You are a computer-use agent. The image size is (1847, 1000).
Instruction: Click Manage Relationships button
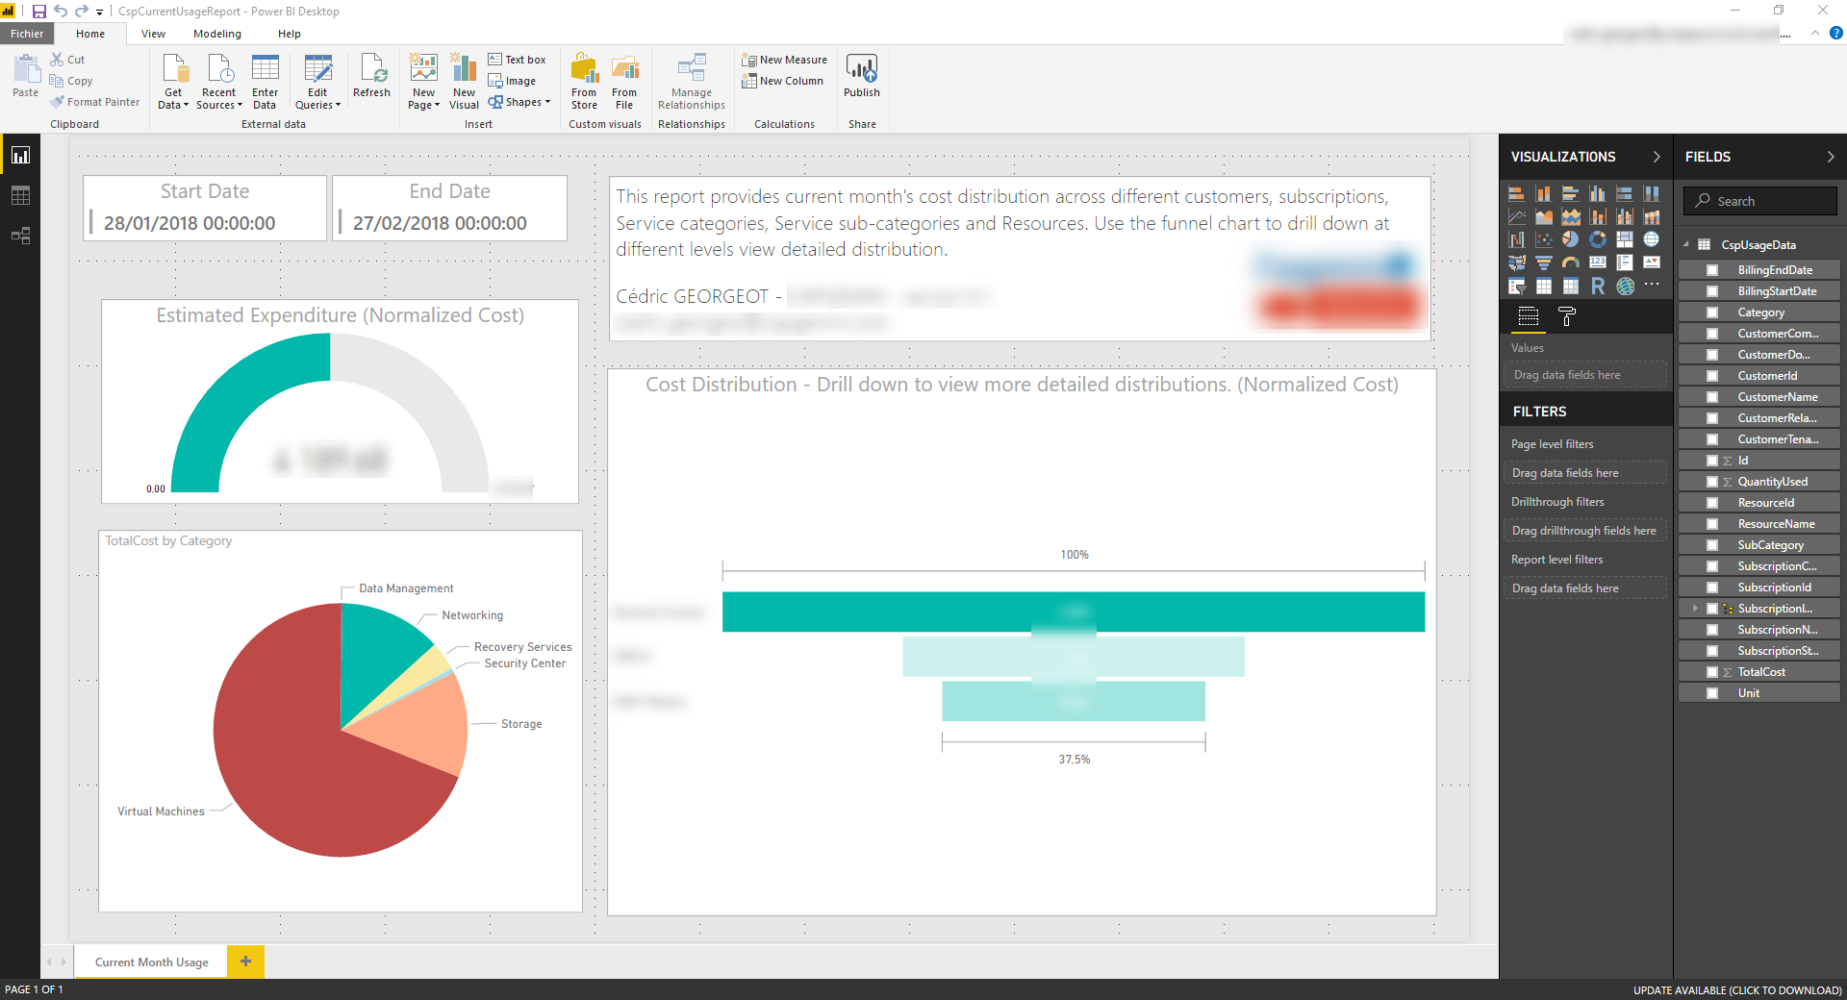[691, 82]
